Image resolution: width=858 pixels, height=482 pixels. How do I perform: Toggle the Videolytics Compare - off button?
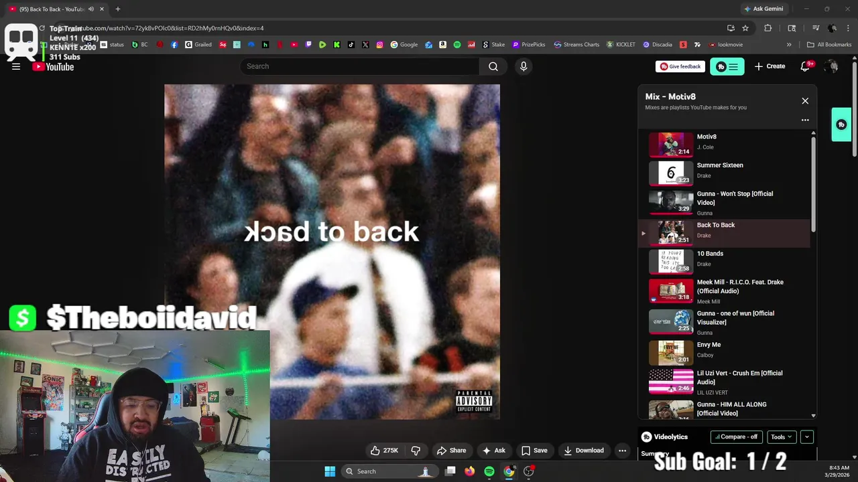click(x=736, y=436)
